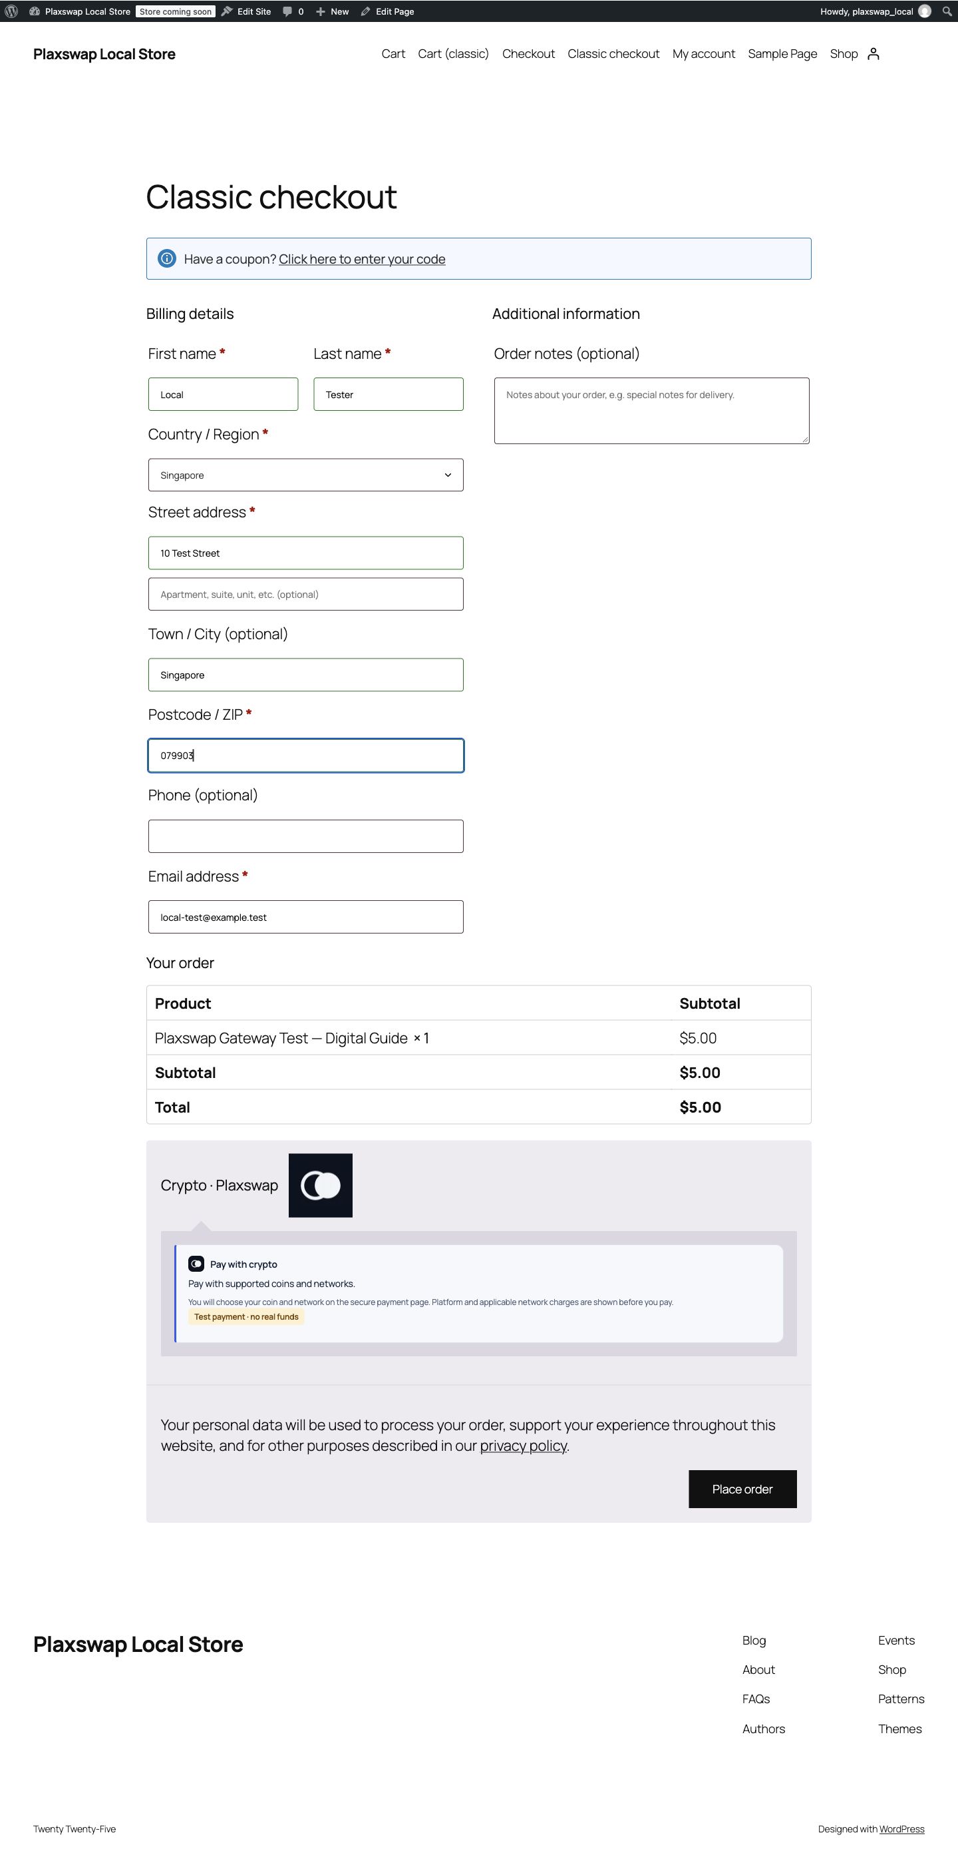Open My account menu item

click(x=703, y=54)
